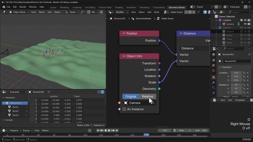253x142 pixels.
Task: Jump to the last frame in timeline
Action: pyautogui.click(x=117, y=131)
